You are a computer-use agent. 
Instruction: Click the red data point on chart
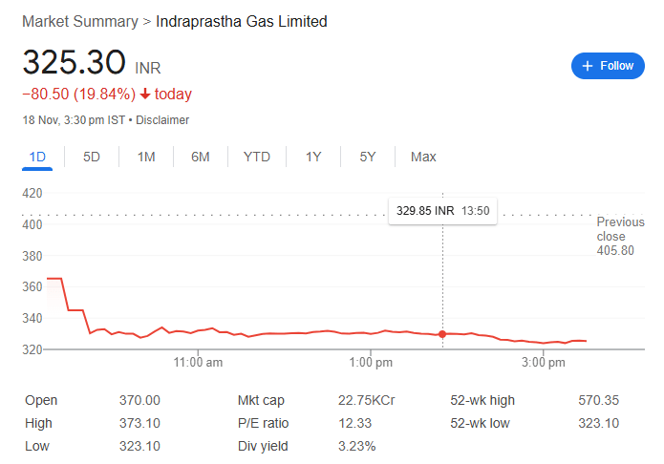click(442, 334)
